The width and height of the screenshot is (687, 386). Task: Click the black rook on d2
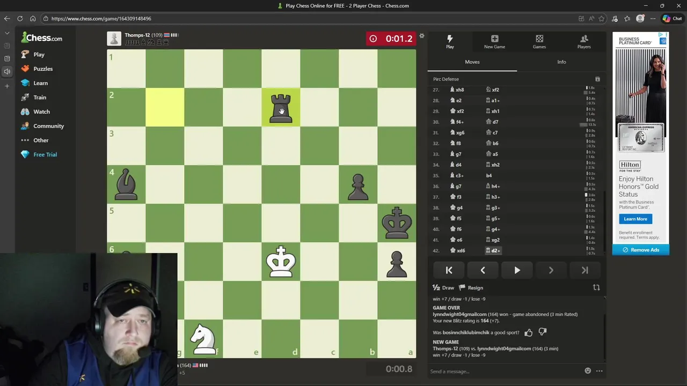click(281, 107)
